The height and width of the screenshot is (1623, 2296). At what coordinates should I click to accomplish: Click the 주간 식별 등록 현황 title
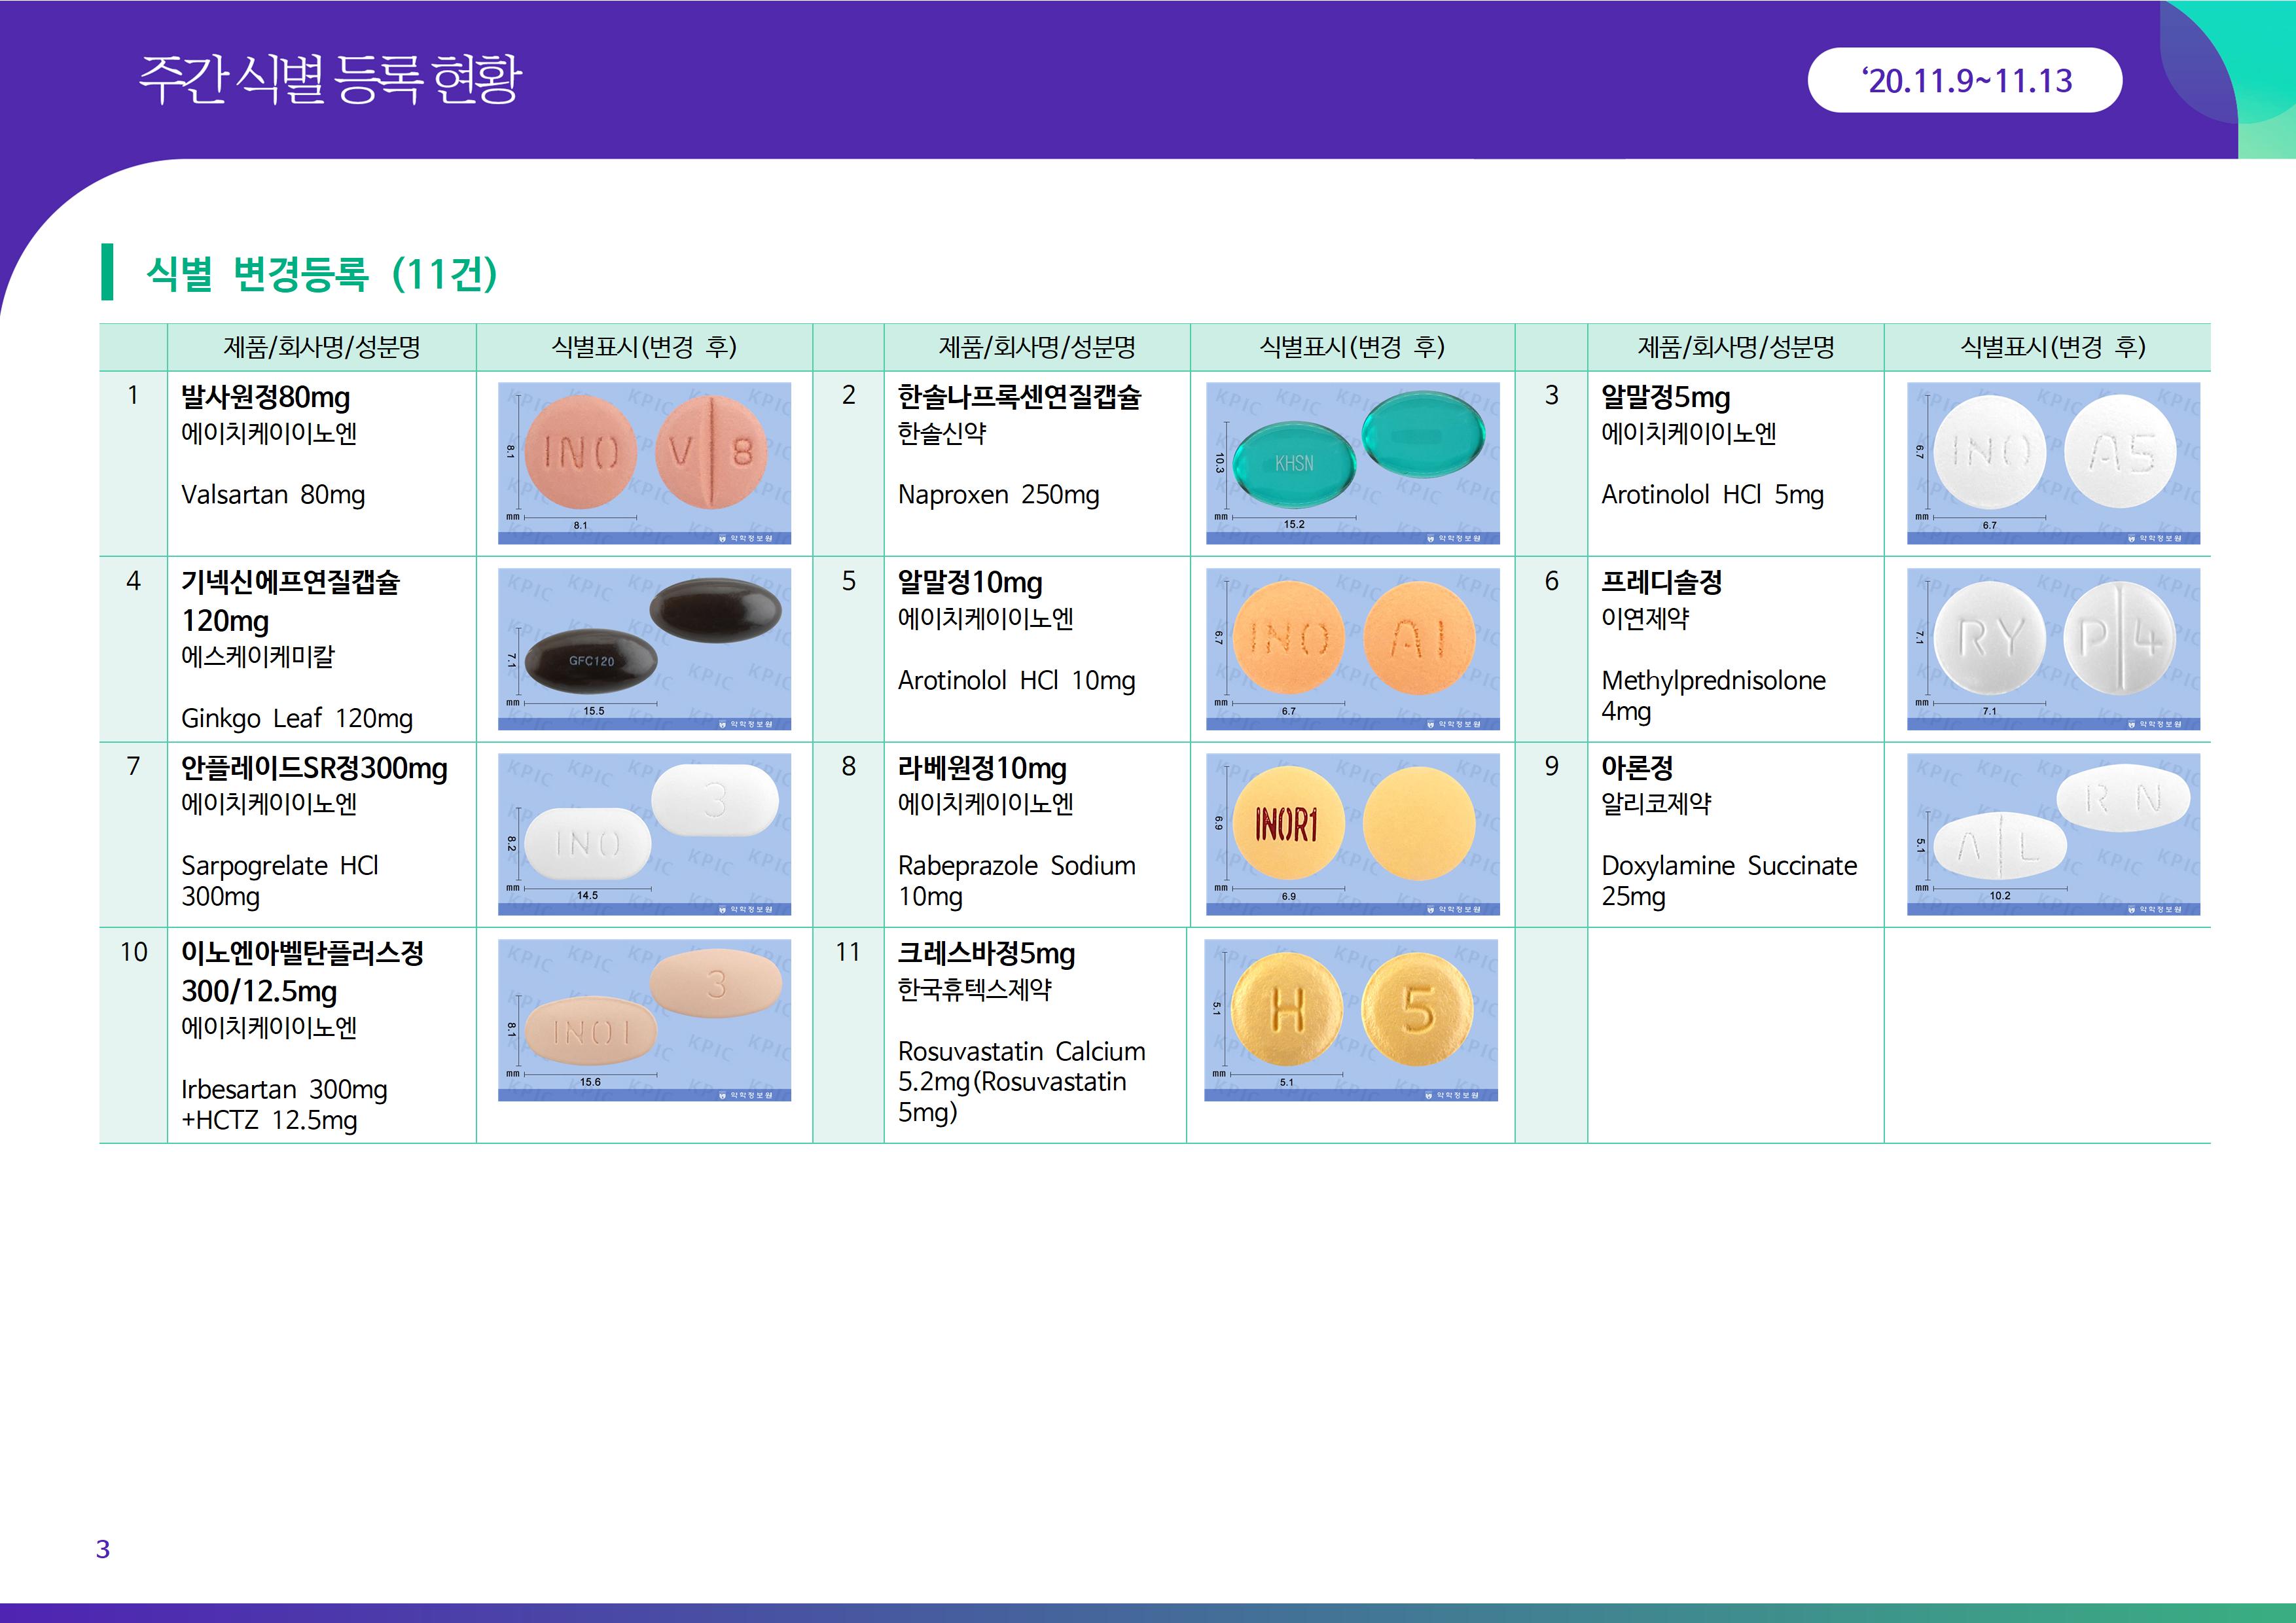click(x=330, y=79)
